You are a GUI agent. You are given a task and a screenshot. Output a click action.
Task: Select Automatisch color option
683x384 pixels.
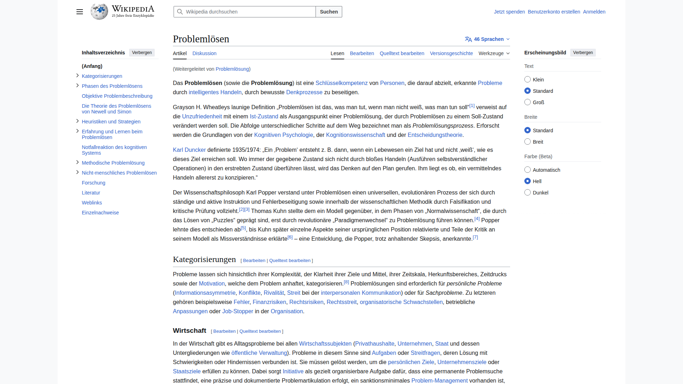pos(528,170)
